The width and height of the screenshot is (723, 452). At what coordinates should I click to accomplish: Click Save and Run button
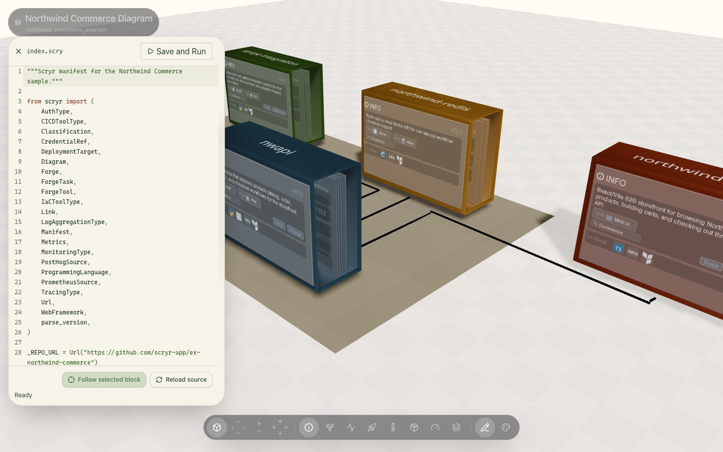[177, 51]
